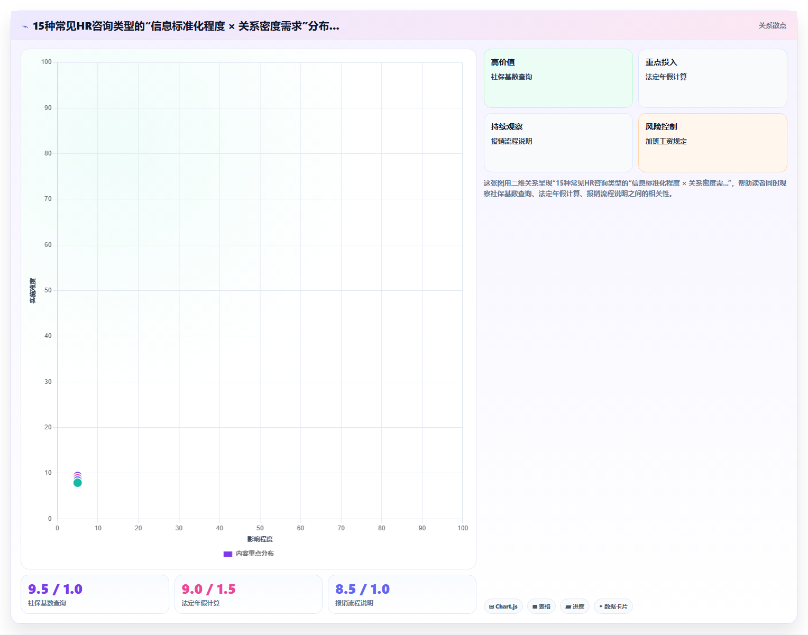Screen dimensions: 808x635
Task: Click the 数据卡片 chip
Action: pos(613,606)
